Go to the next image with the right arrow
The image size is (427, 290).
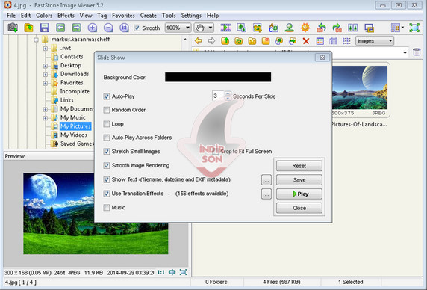(77, 28)
